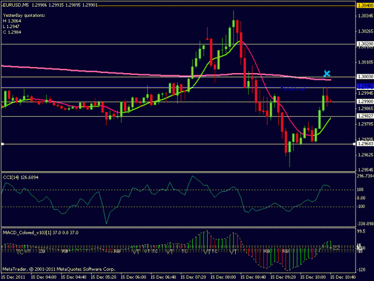The width and height of the screenshot is (374, 281).
Task: Click the boxed 1.29900 current price tag
Action: [x=365, y=101]
